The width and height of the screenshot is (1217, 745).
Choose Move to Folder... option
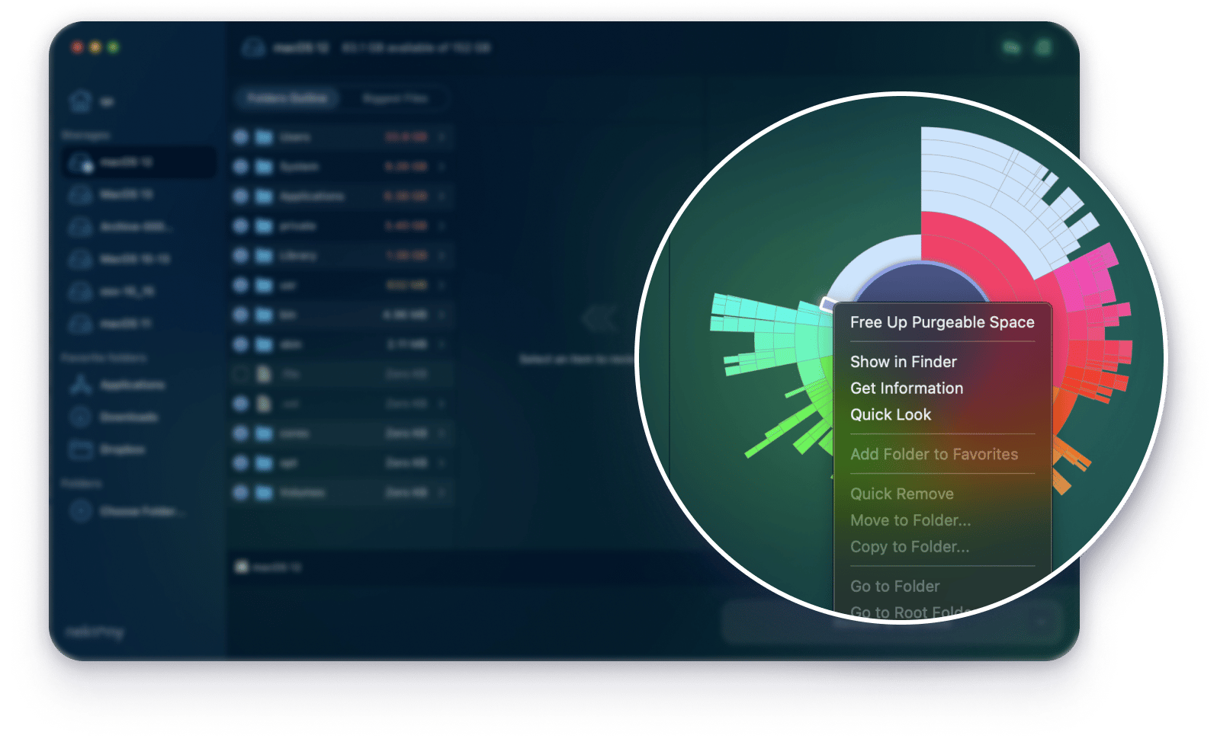click(910, 521)
